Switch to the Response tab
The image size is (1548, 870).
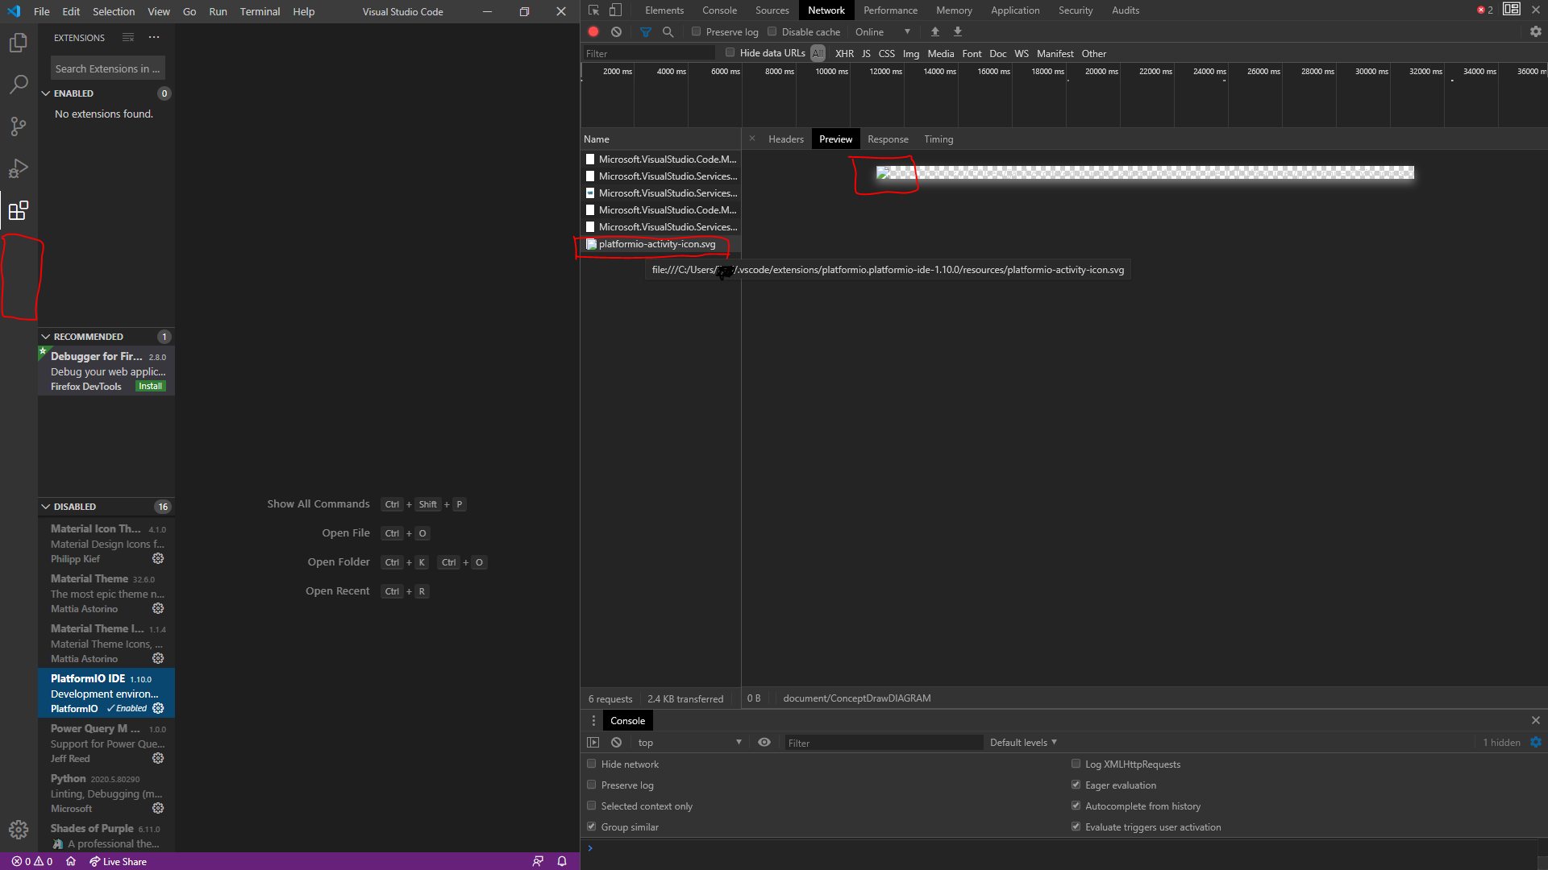(x=888, y=139)
